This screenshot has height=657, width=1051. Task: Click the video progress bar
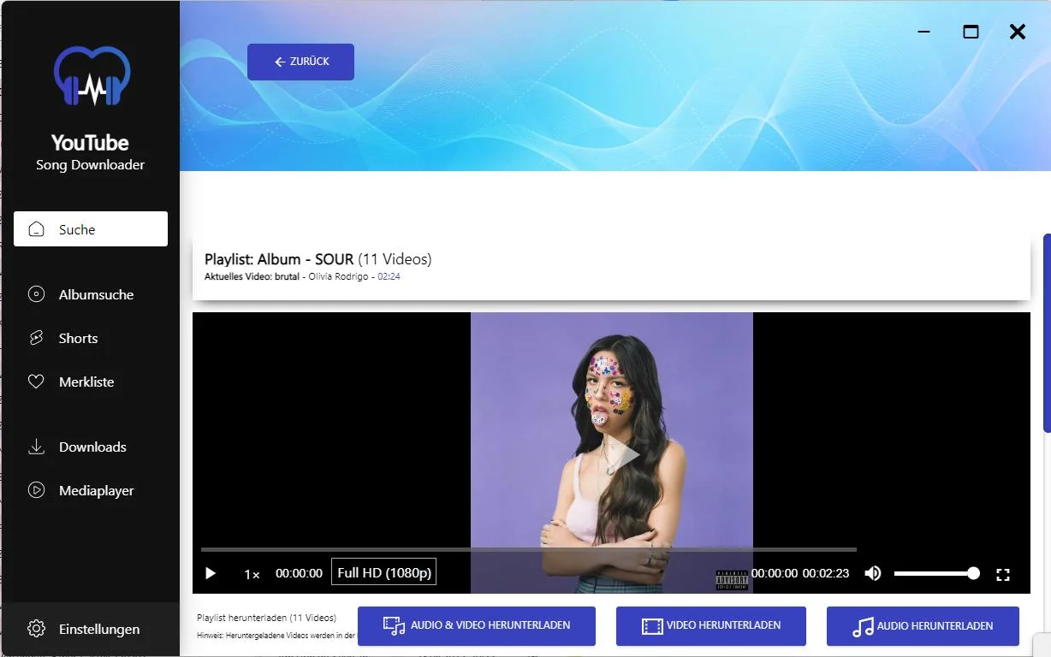pyautogui.click(x=529, y=549)
